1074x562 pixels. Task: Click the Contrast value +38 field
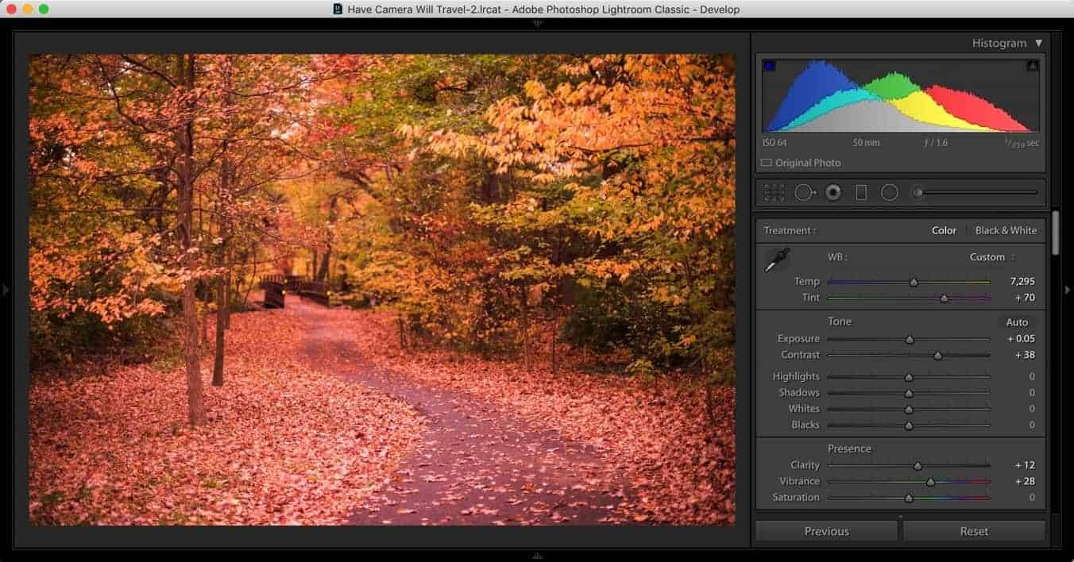(1025, 355)
